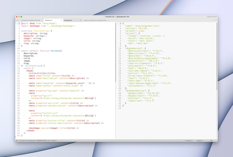Click the master git branch indicator
Viewport: 233px width, 157px height.
[188, 140]
